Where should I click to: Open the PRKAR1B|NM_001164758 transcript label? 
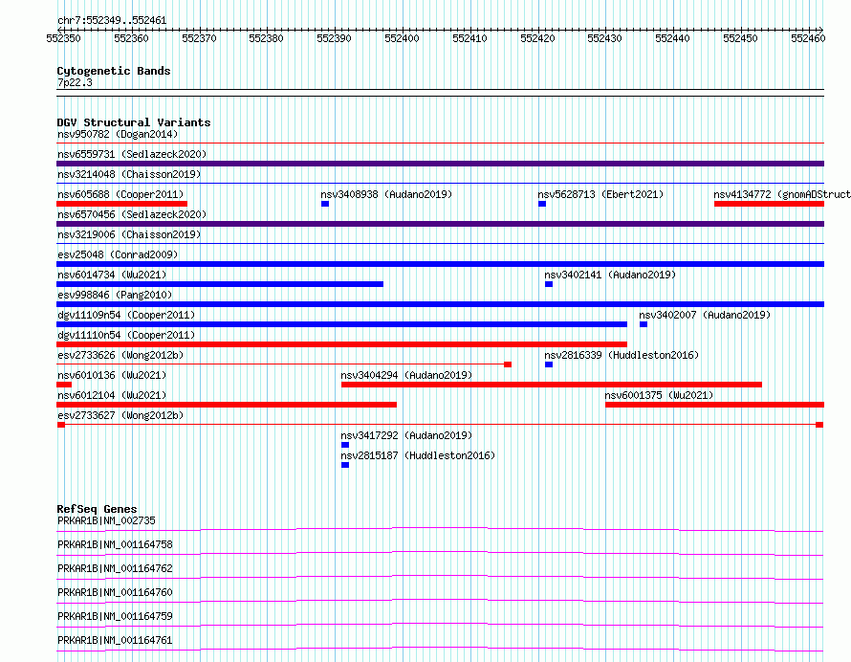coord(115,544)
